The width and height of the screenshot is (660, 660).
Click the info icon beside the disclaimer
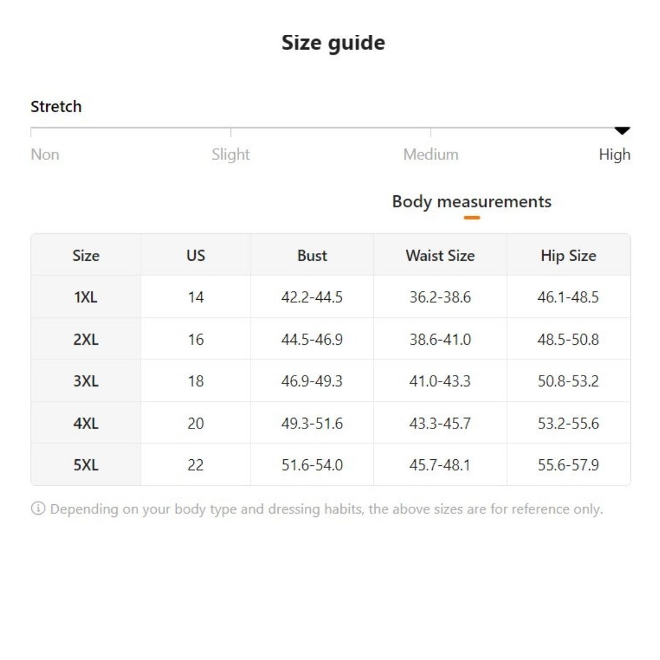38,509
